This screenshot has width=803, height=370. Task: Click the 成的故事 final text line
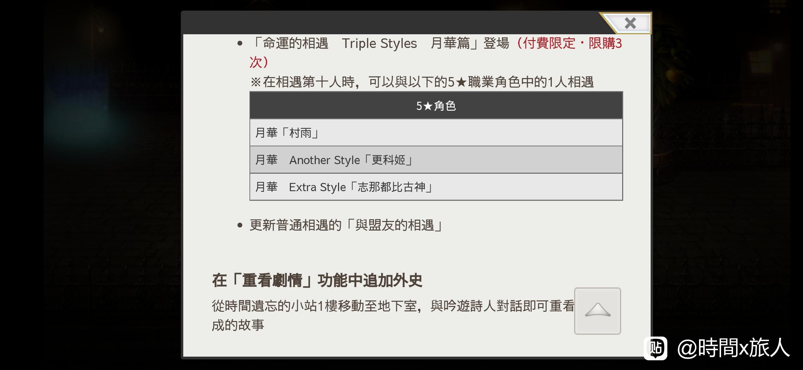point(238,325)
